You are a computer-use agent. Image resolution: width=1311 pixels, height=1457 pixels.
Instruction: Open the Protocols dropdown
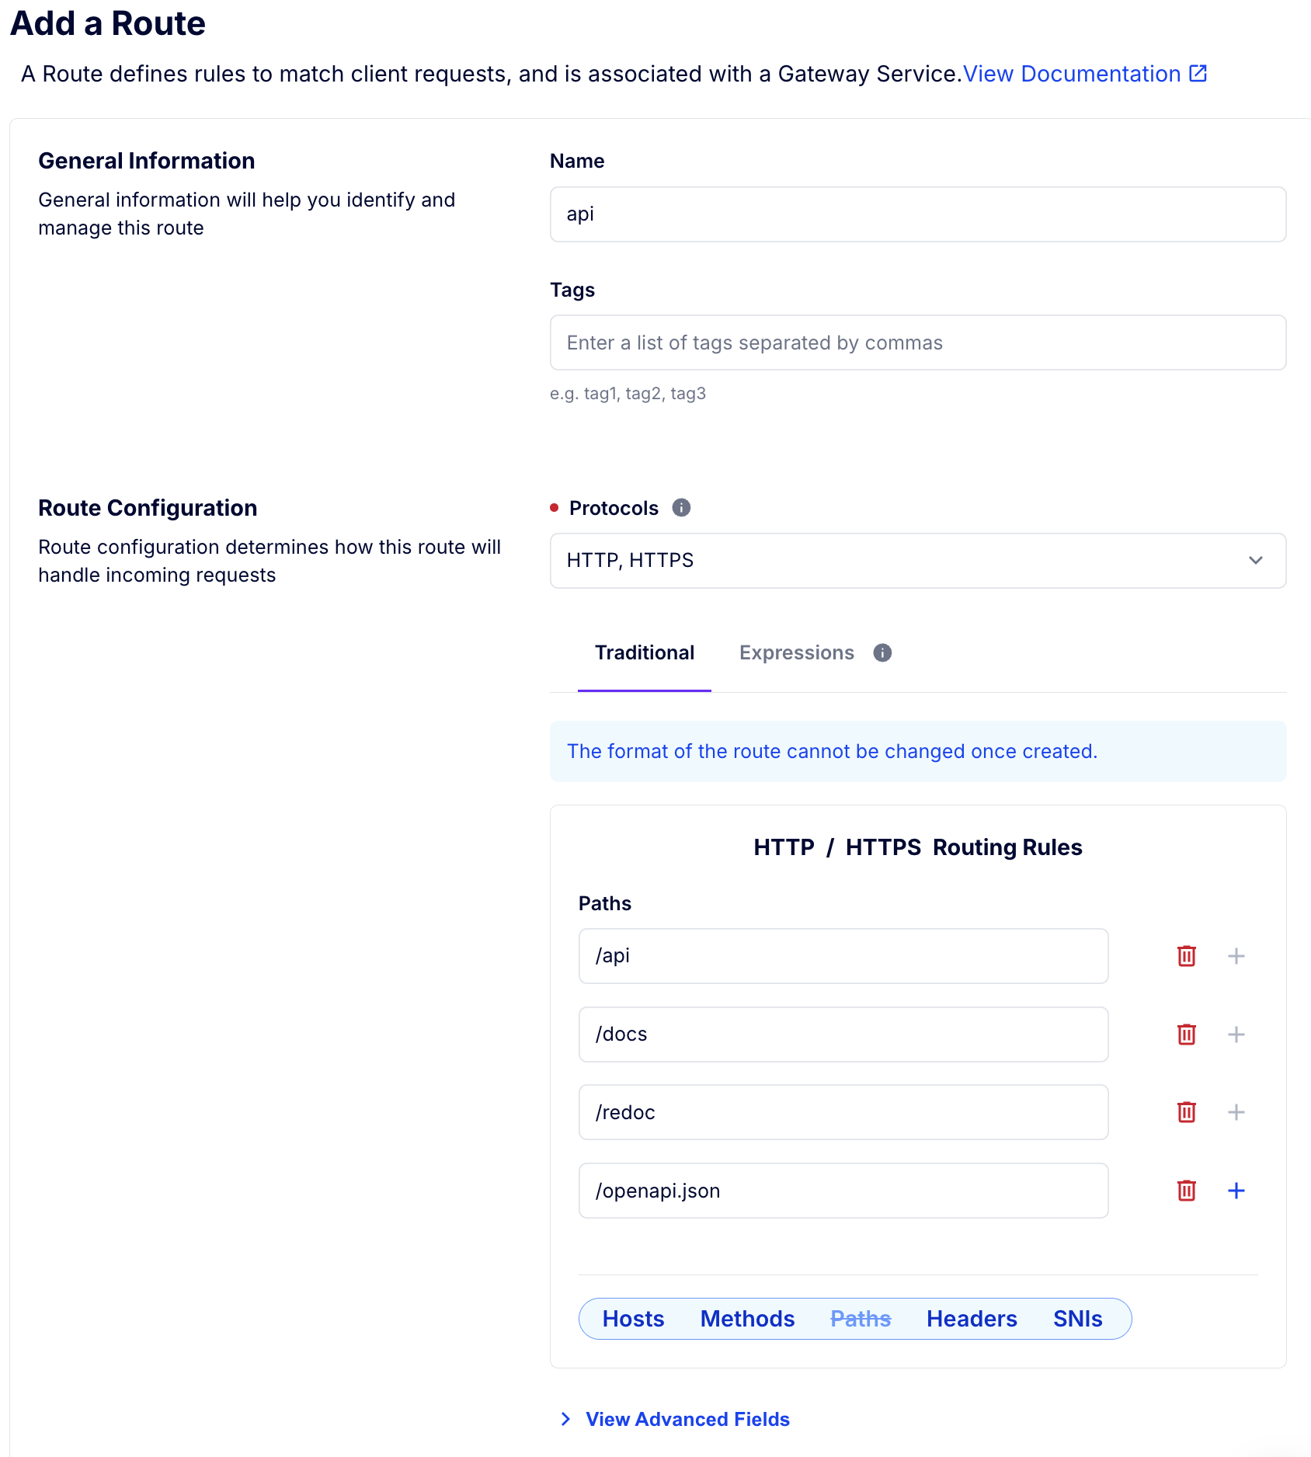tap(917, 561)
